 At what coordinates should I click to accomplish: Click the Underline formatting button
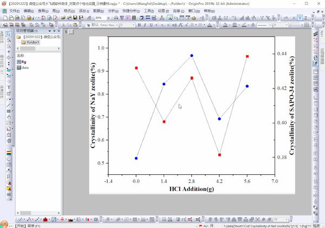(151, 25)
